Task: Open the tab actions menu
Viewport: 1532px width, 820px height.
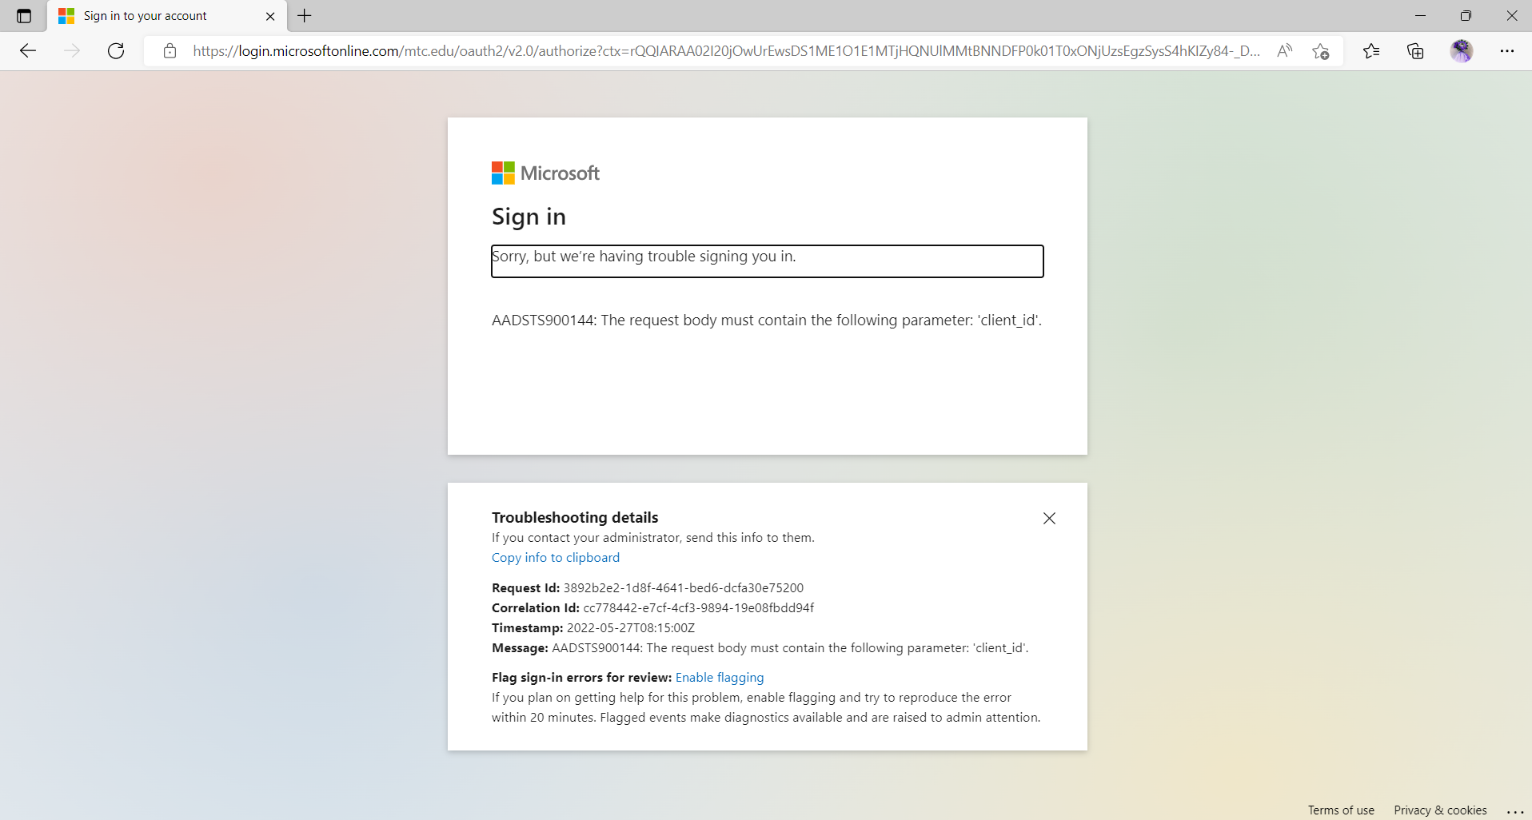Action: point(22,16)
